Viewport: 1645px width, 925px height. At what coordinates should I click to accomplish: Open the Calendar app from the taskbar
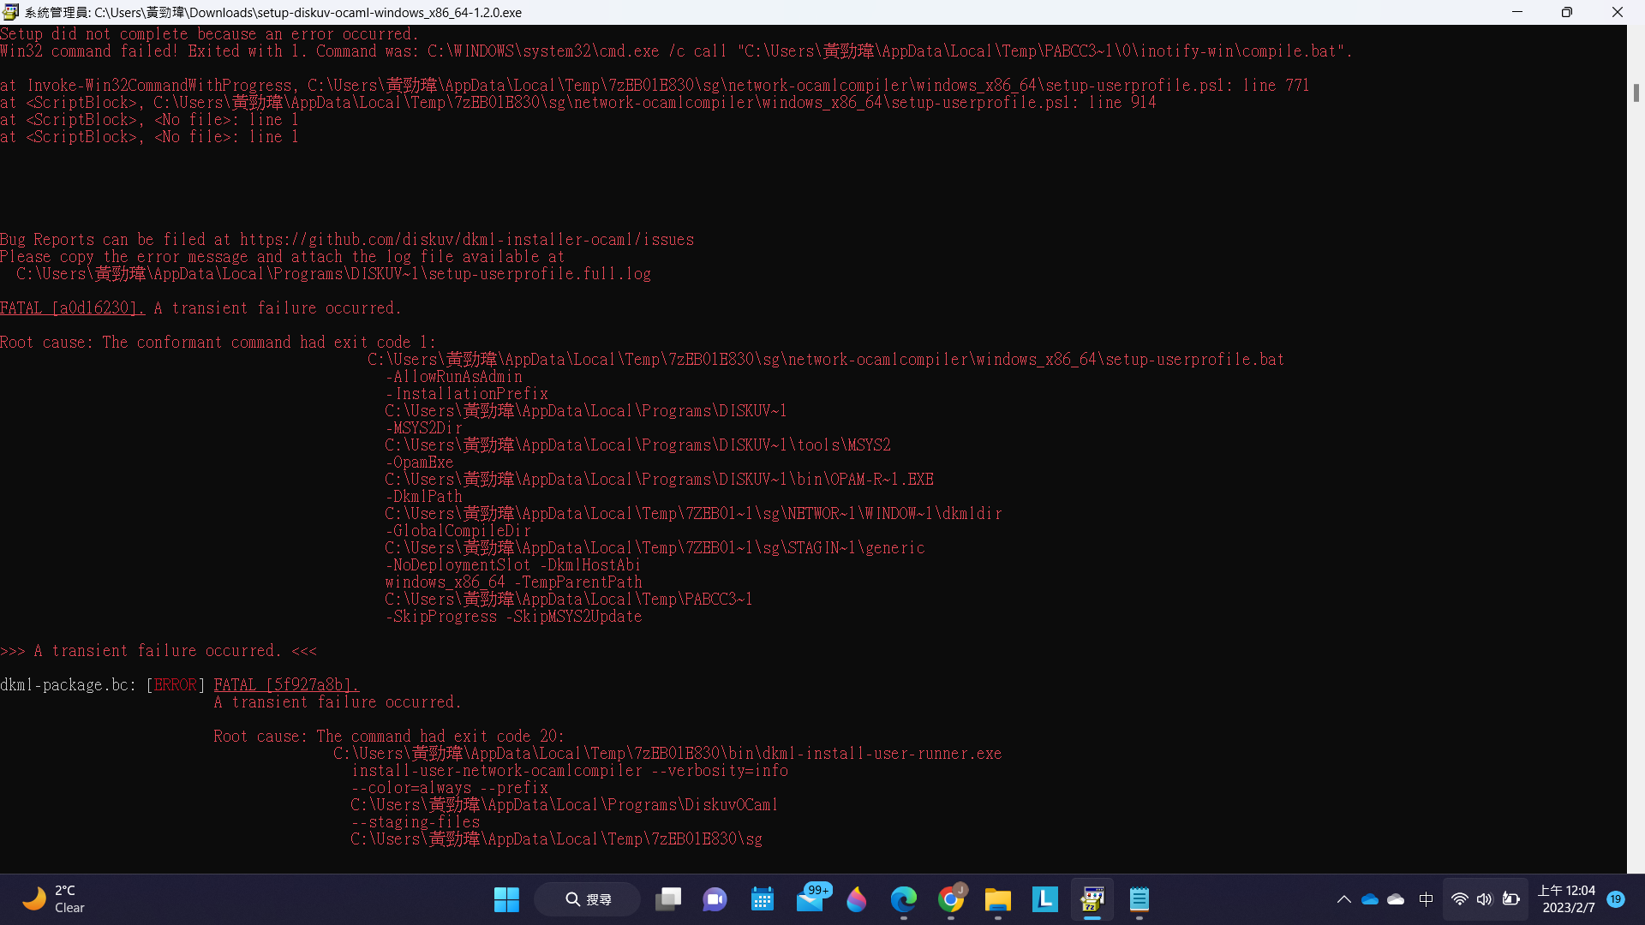(762, 899)
